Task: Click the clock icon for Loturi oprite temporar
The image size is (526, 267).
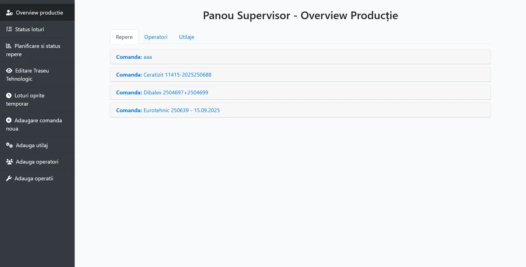Action: pyautogui.click(x=9, y=95)
